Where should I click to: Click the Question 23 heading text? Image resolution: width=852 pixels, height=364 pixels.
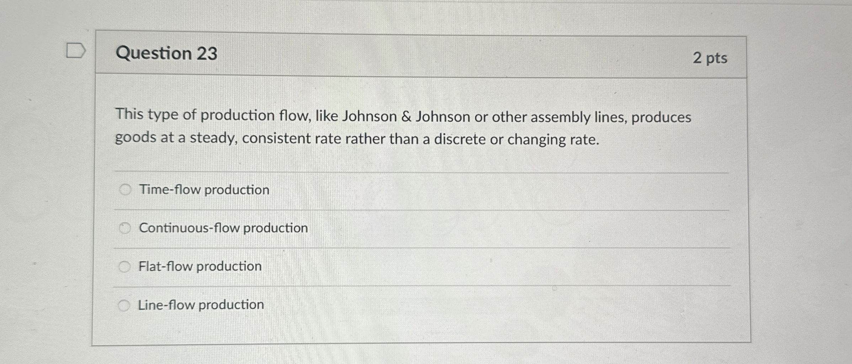click(166, 53)
